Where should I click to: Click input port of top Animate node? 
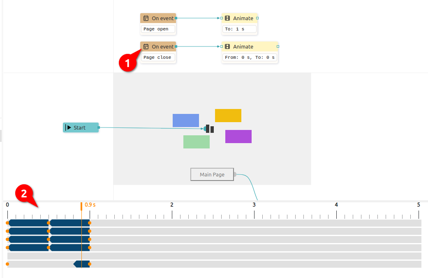point(222,18)
